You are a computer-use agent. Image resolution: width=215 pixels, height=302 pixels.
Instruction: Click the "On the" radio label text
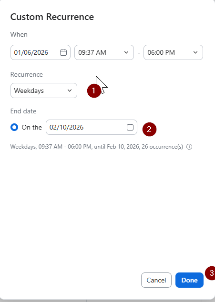[31, 127]
